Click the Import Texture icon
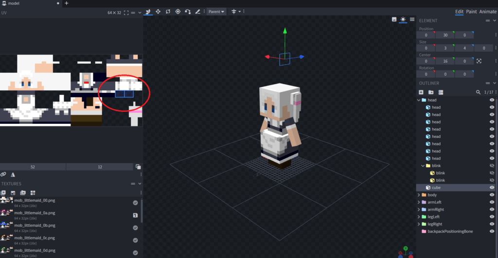 [4, 193]
